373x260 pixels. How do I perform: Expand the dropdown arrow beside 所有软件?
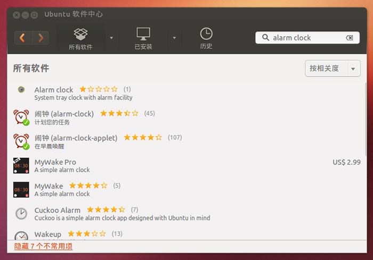(111, 38)
